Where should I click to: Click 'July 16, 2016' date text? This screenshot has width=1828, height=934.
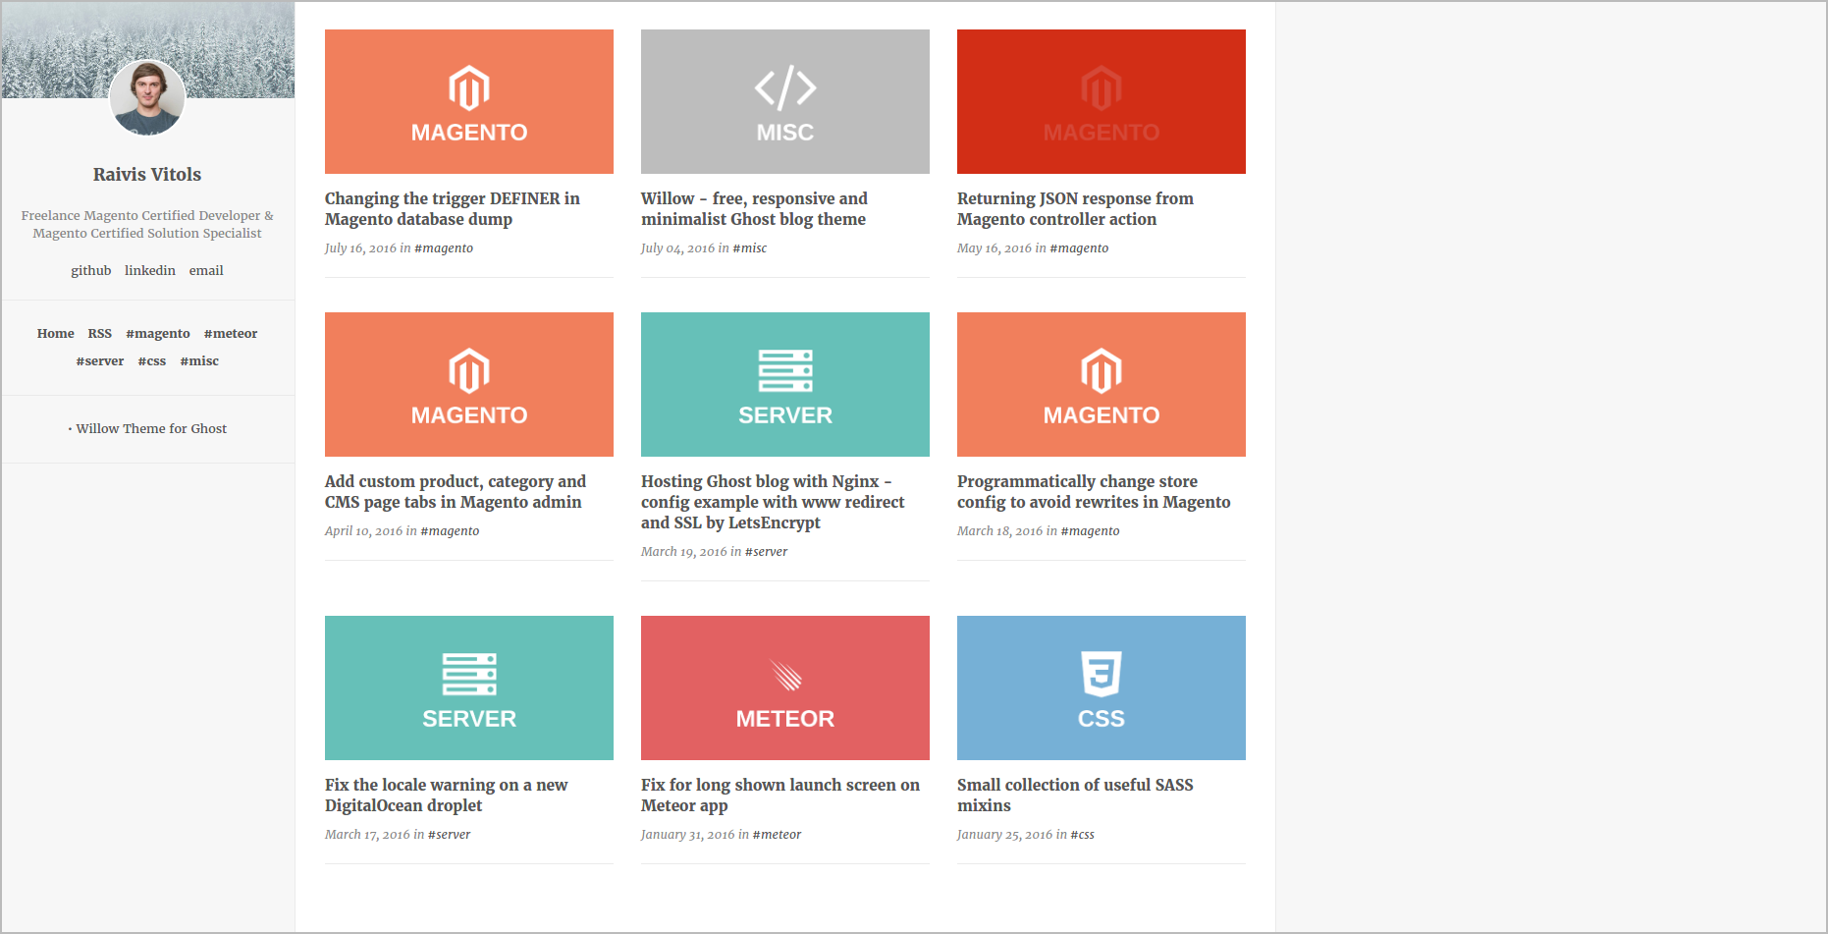[x=360, y=248]
